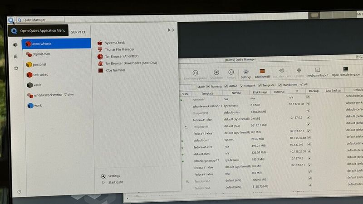
Task: Sort by Template column header
Action: click(207, 93)
